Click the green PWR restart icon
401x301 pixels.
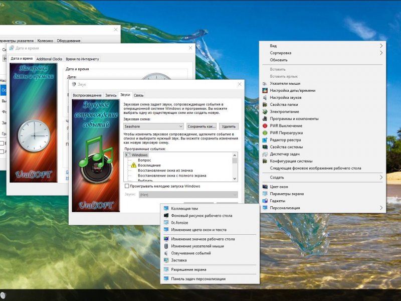pos(265,133)
